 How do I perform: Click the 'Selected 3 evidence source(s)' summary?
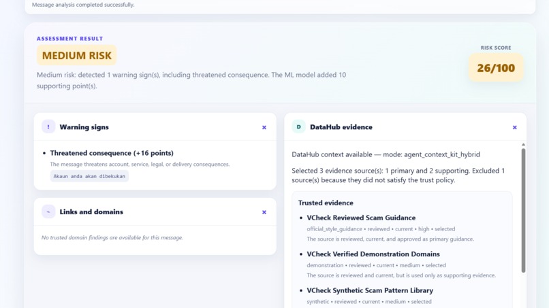coord(398,175)
